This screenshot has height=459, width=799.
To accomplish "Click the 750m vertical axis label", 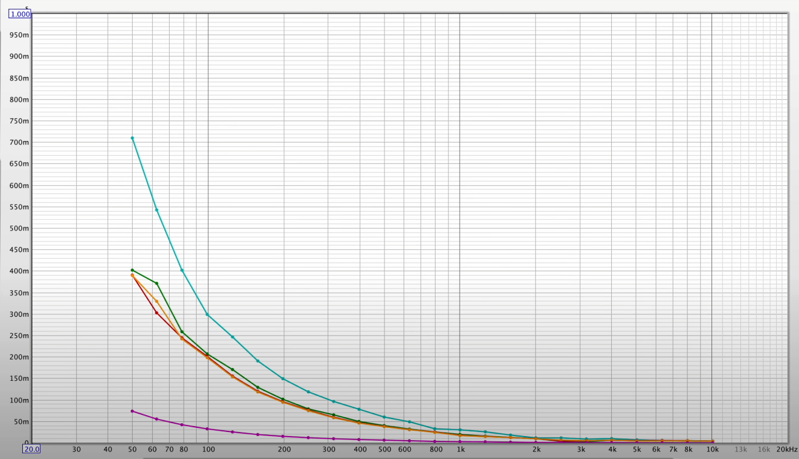I will click(19, 121).
